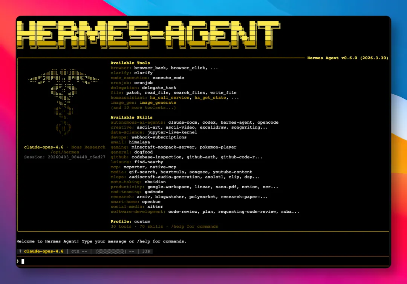
Task: Click the 'ctx --' status bar entry
Action: (79, 251)
